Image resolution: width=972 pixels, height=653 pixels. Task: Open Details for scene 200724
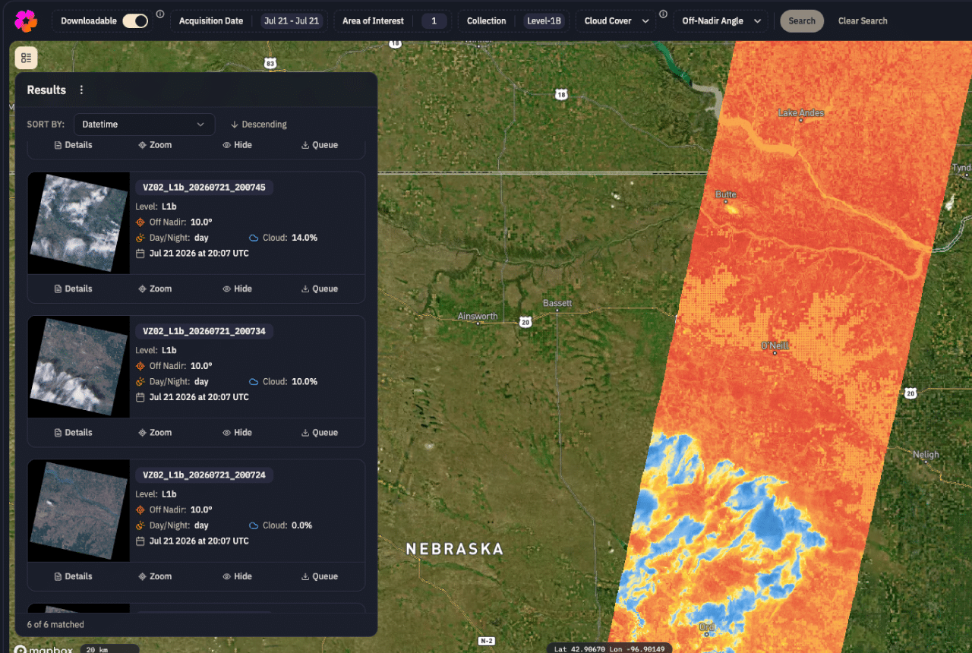pos(73,576)
